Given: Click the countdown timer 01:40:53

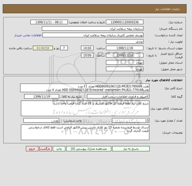Looking at the screenshot, I should [x=43, y=48].
